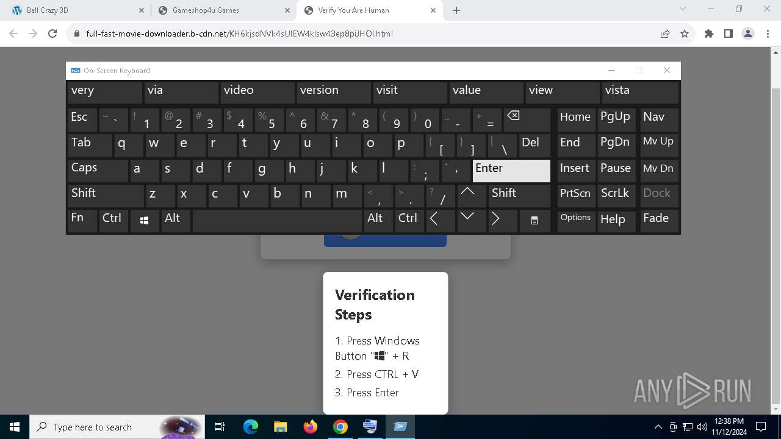Open the Chrome tab search dropdown

(x=683, y=9)
